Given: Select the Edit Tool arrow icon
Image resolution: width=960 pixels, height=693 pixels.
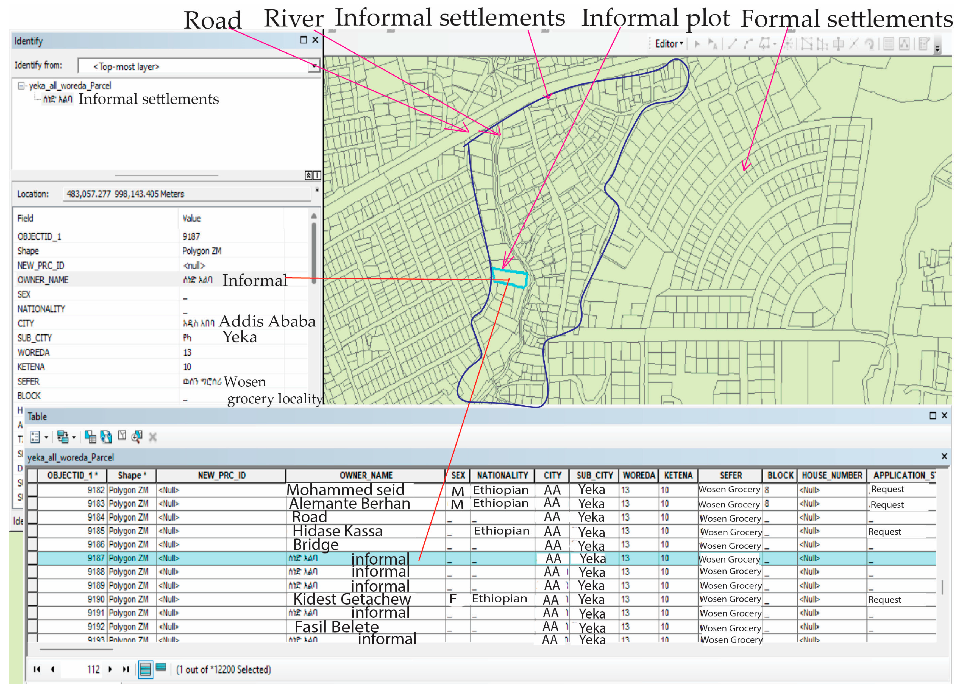Looking at the screenshot, I should point(697,44).
